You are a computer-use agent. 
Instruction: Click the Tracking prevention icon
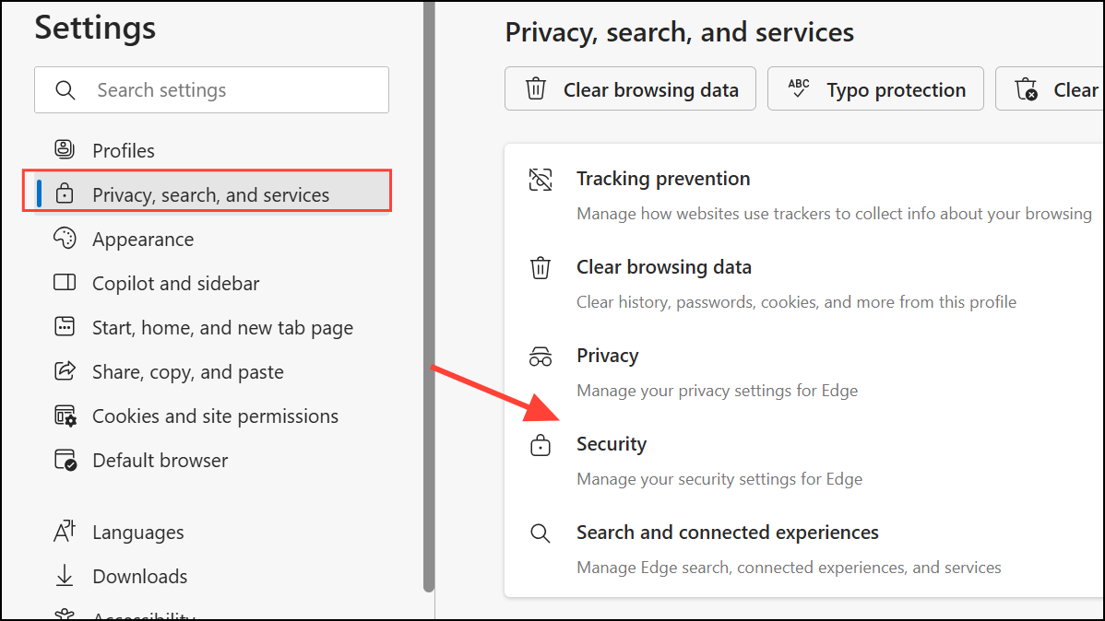pos(541,179)
